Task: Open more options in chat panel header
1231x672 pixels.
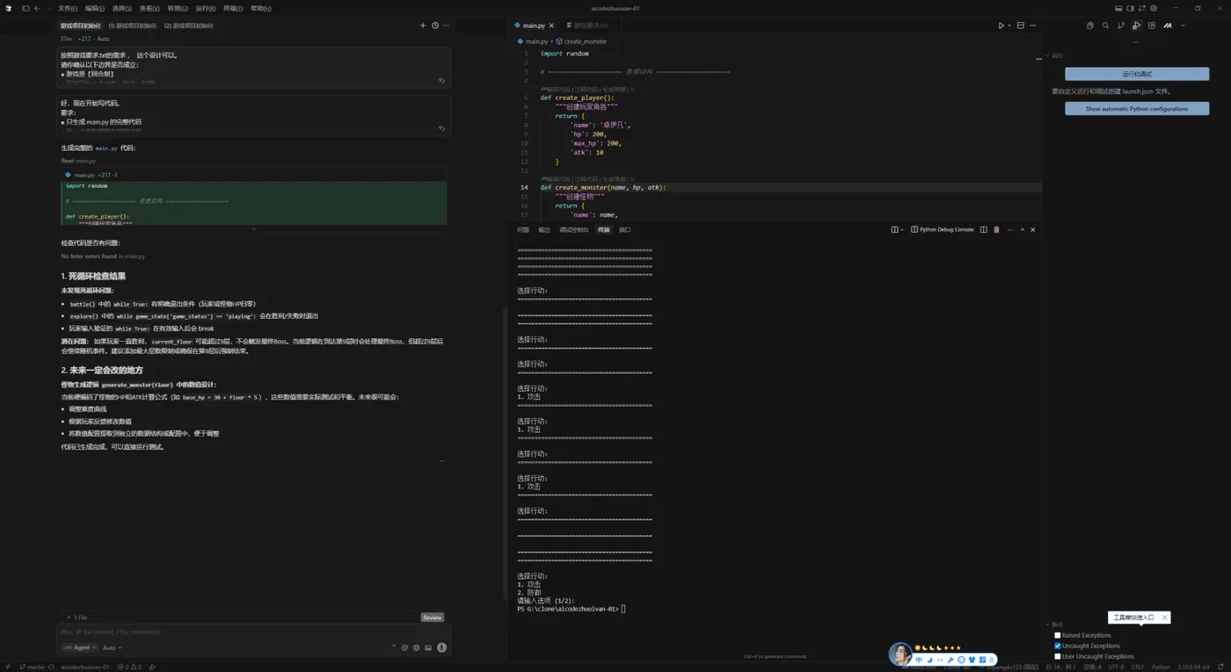Action: click(x=447, y=25)
